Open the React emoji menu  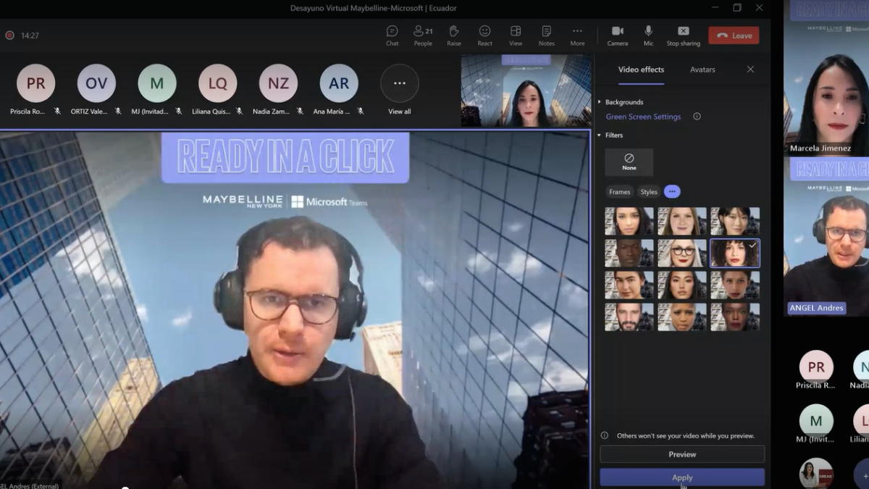[484, 35]
